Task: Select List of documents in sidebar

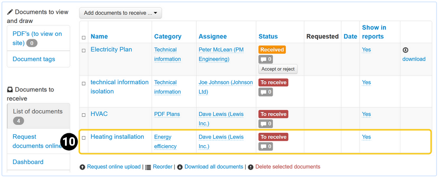Action: [x=38, y=116]
